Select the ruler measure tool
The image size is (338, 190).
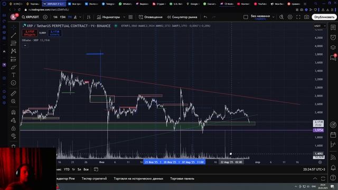[13, 93]
